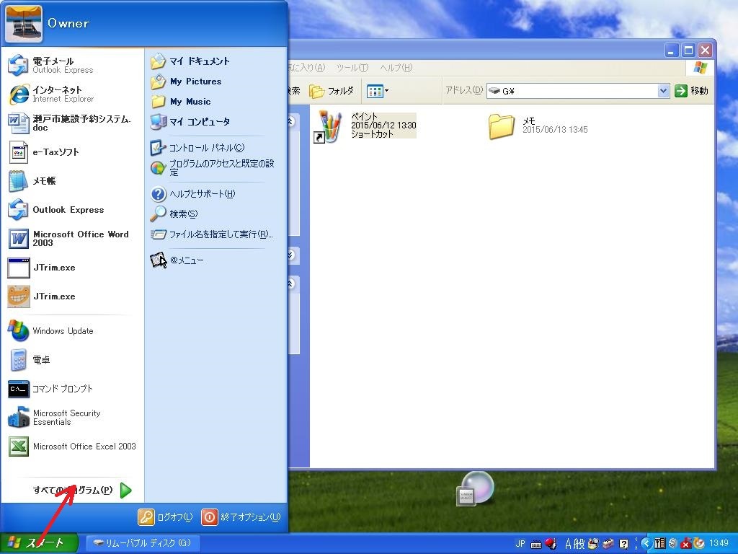This screenshot has height=554, width=738.
Task: Open @メニュー item
Action: (215, 260)
